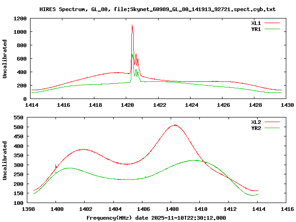Select the XL1 legend label
Viewport: 296px width, 222px height.
[256, 23]
